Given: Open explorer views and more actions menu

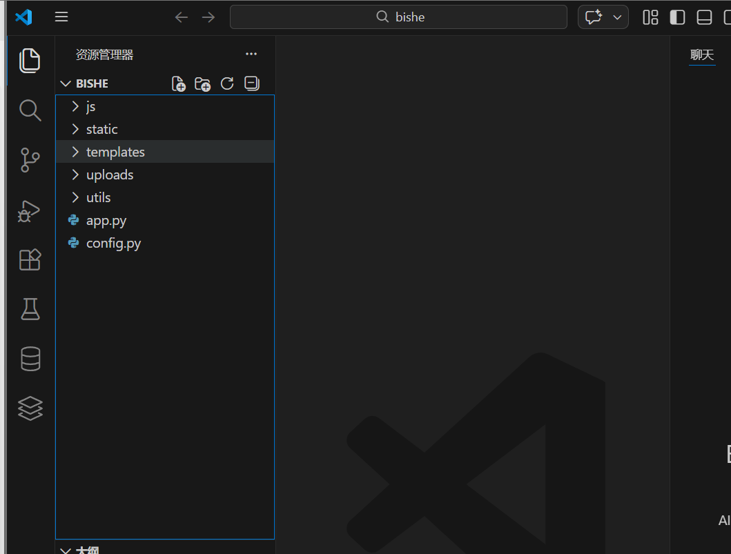Looking at the screenshot, I should pos(251,54).
